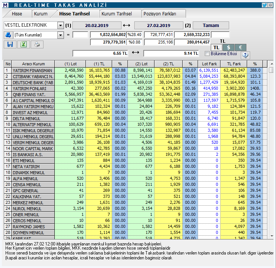Open the Hisse tab

pyautogui.click(x=17, y=14)
